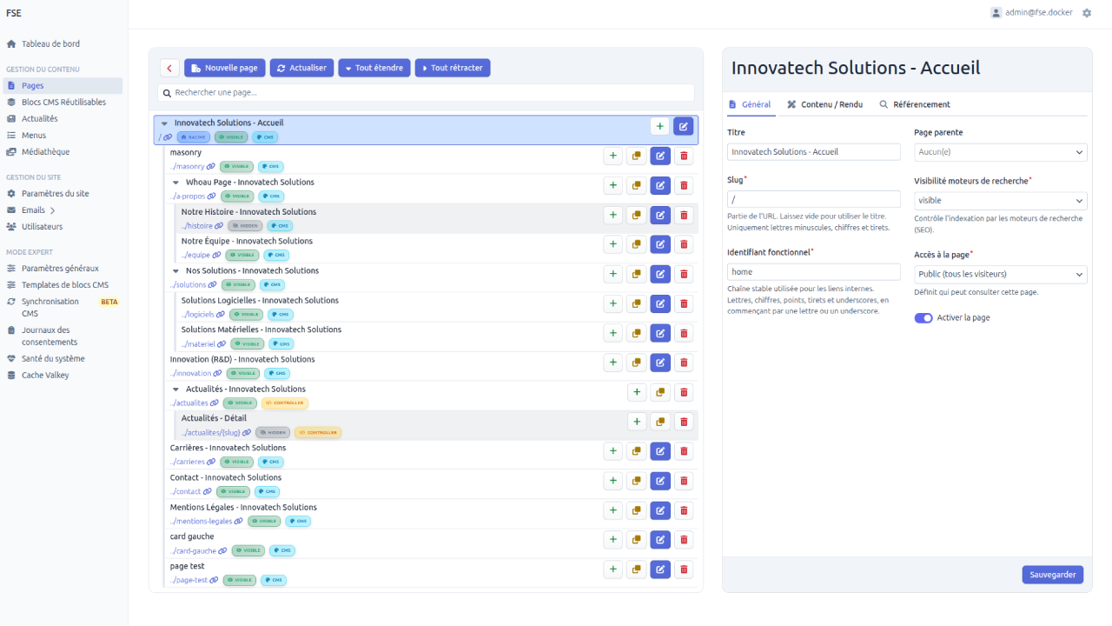Click into the Slug input field

(x=814, y=200)
